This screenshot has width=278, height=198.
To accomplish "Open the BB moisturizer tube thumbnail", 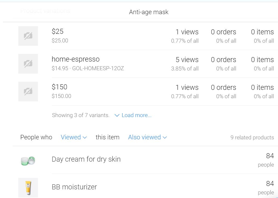I will (x=28, y=188).
